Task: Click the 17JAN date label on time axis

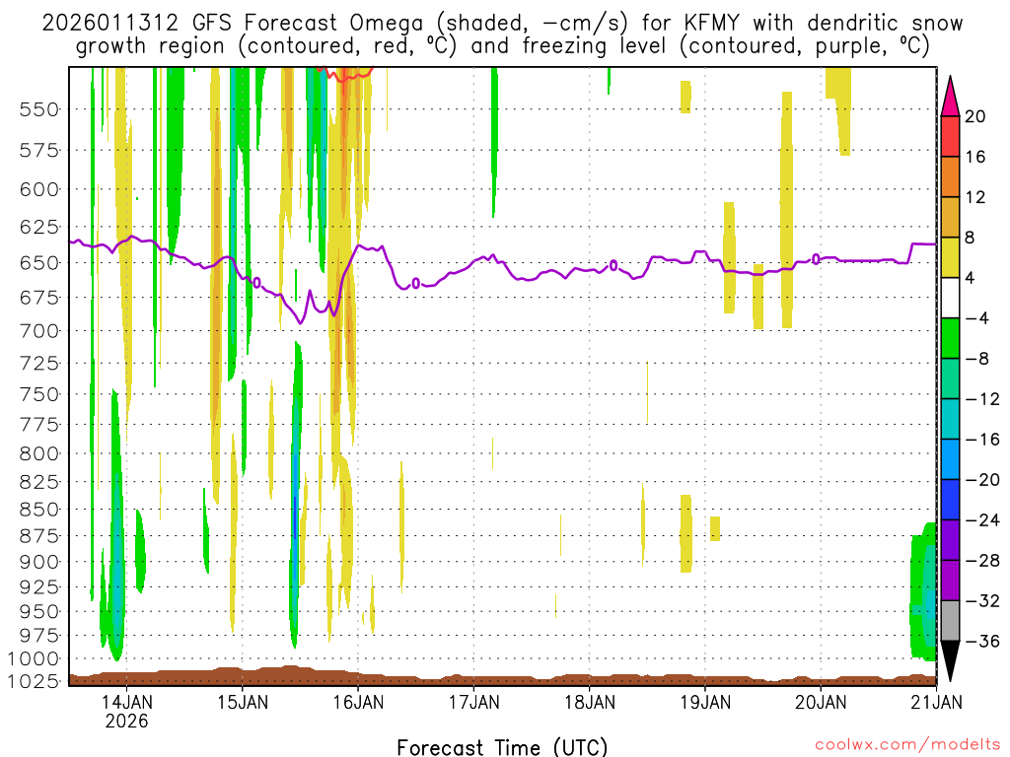Action: click(x=473, y=702)
